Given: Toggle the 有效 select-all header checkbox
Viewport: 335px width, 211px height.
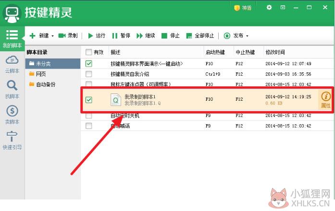Looking at the screenshot, I should coord(88,52).
